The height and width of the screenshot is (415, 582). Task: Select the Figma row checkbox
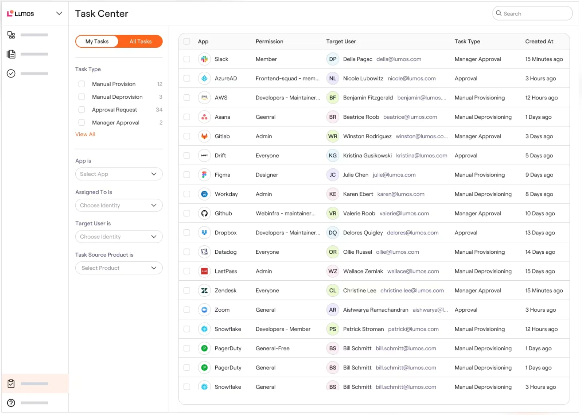[187, 175]
